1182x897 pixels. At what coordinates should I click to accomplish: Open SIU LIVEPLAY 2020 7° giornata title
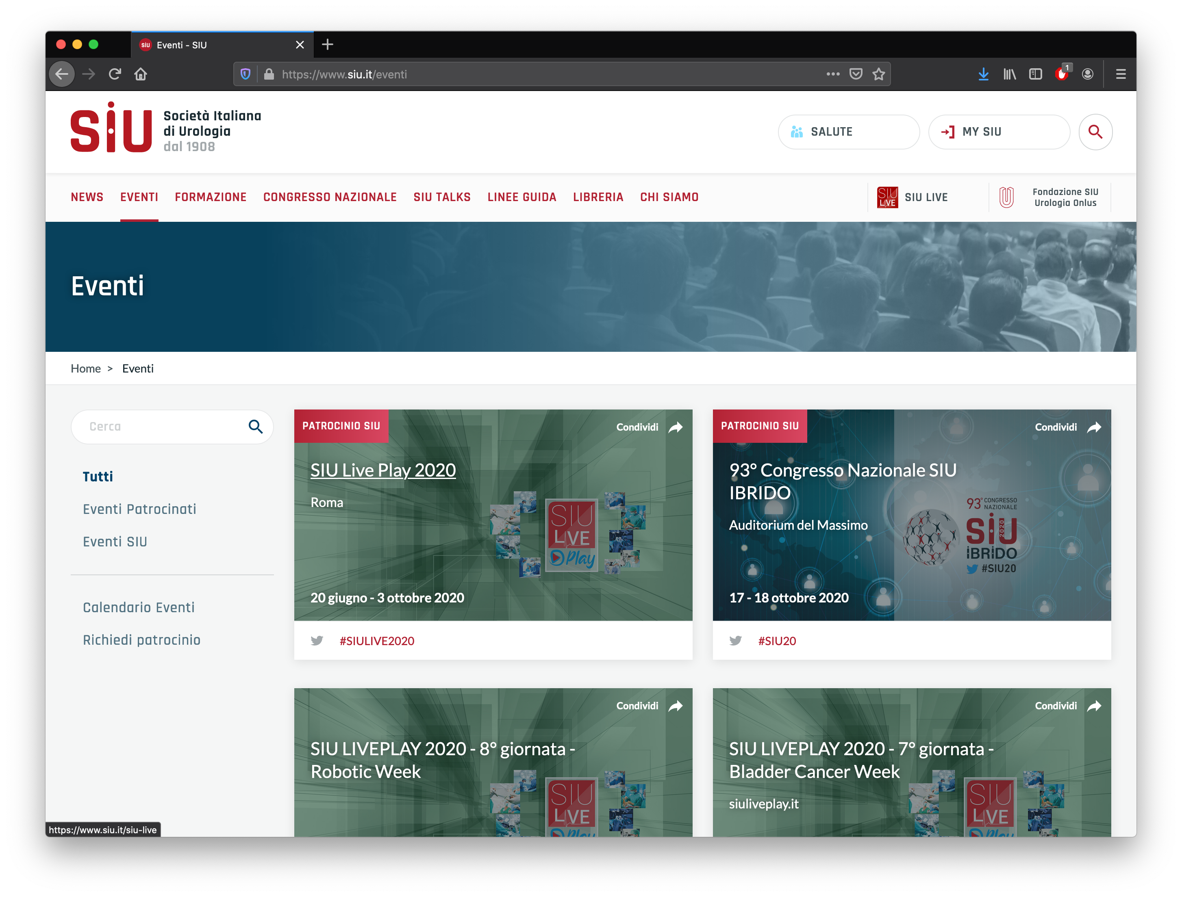(x=861, y=760)
